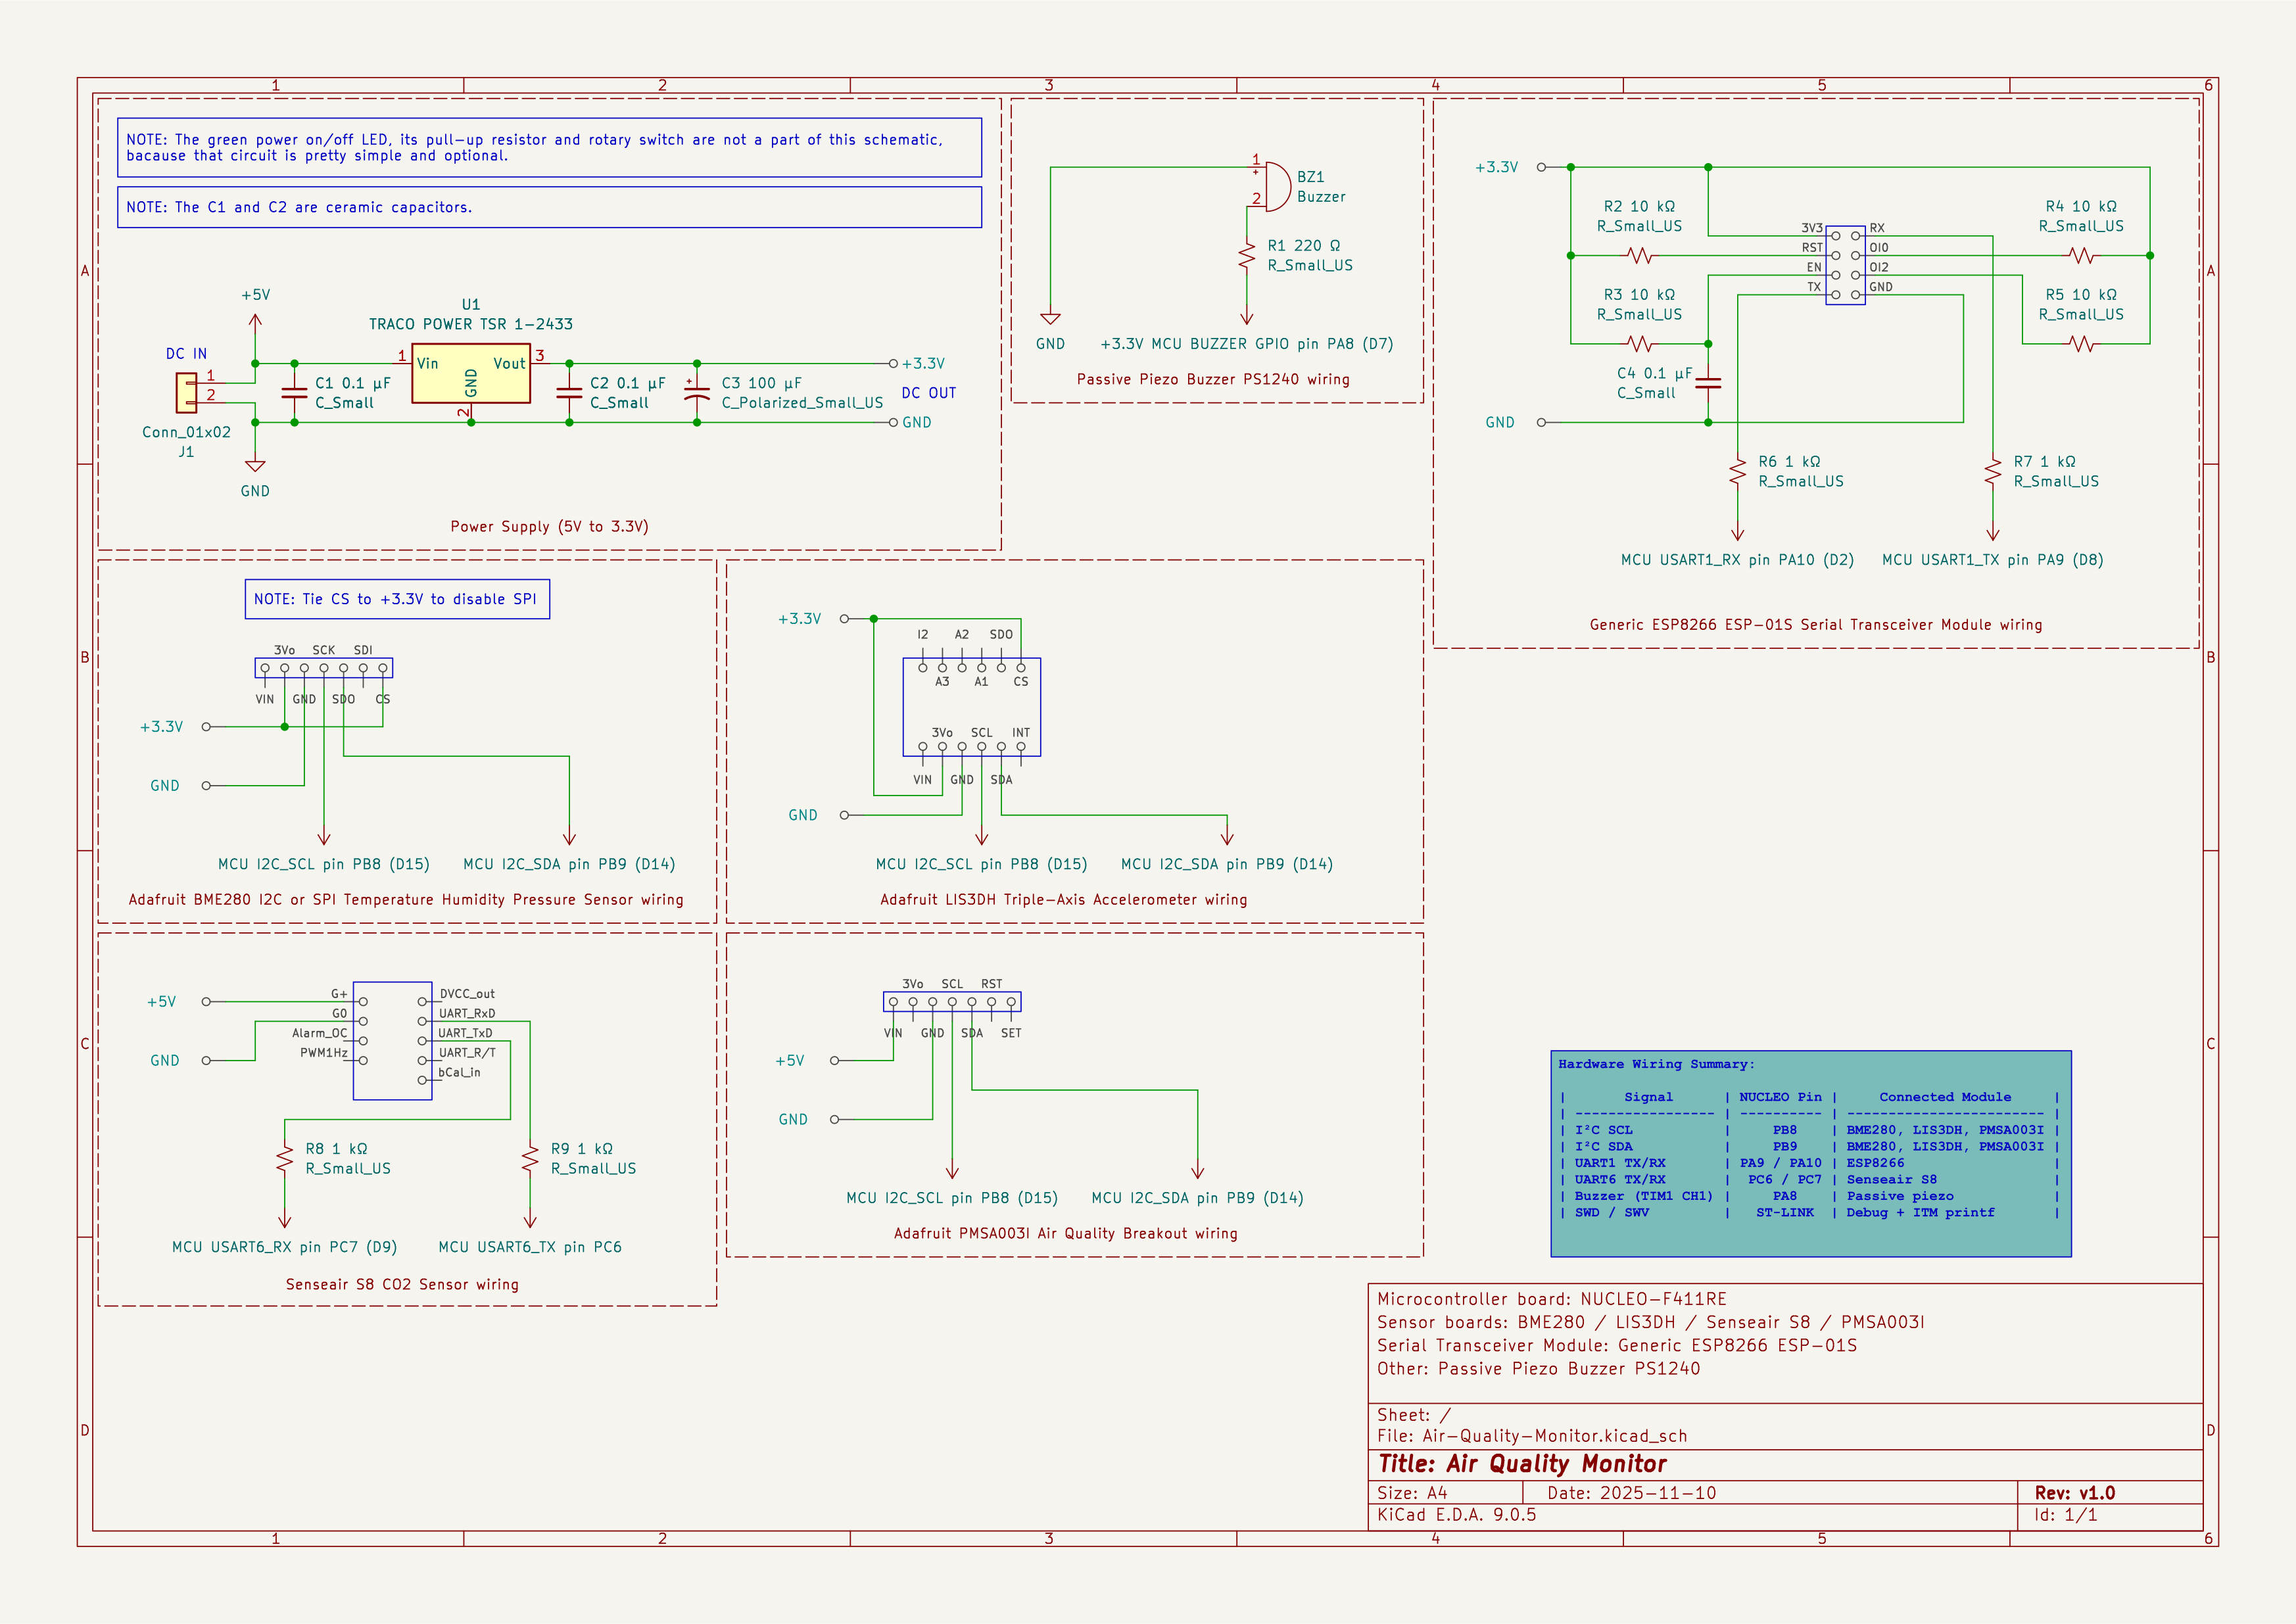Click the +5V terminal in Senseair S8 section
The height and width of the screenshot is (1624, 2296).
pyautogui.click(x=206, y=1002)
